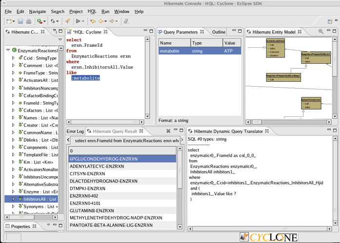
Task: Open the Navigate menu
Action: click(38, 12)
